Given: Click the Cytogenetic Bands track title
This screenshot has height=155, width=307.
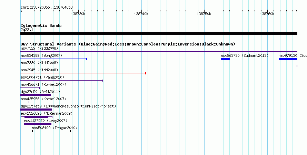Looking at the screenshot, I should (x=41, y=25).
